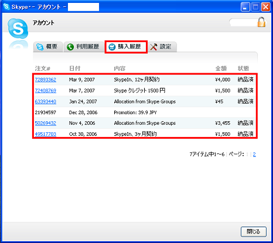
Task: Switch to the 利用履歴 usage history tab
Action: tap(84, 47)
